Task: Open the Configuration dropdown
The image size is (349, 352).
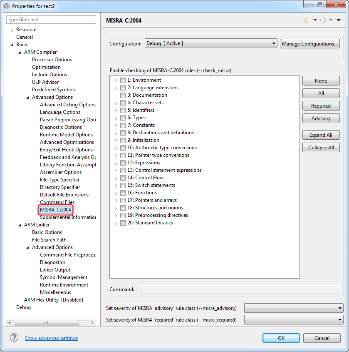Action: (x=211, y=43)
